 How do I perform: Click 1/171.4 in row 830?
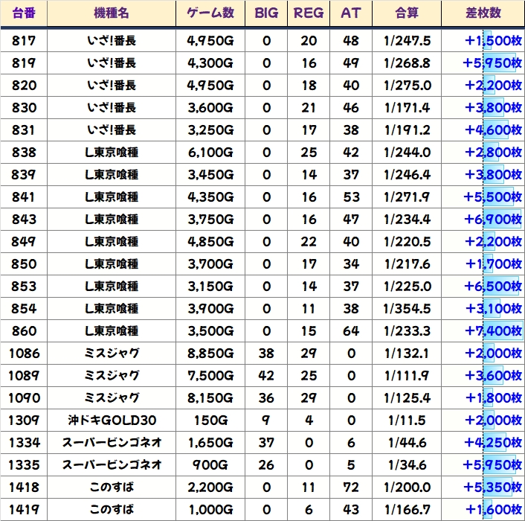click(407, 108)
